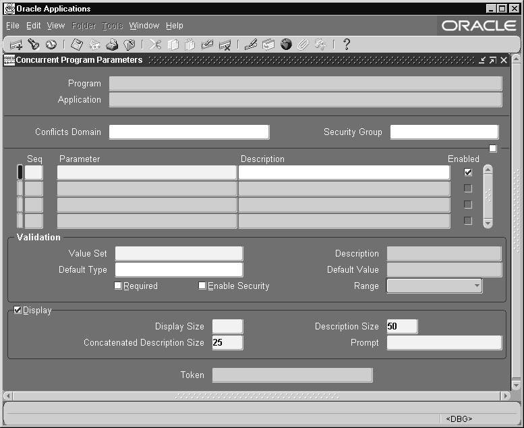Click the Copy icon

pyautogui.click(x=173, y=45)
